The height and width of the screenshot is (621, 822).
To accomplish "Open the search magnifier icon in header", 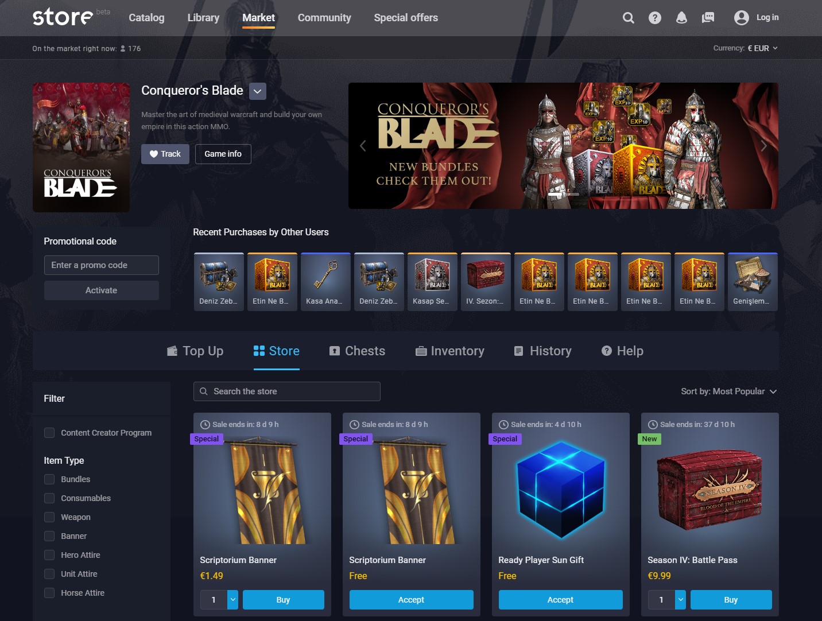I will coord(629,18).
